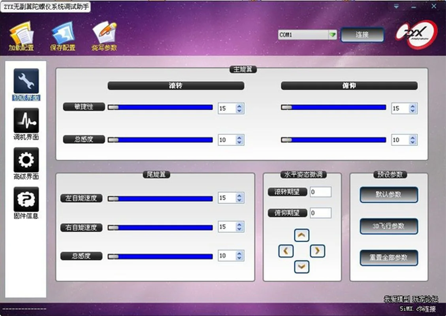
Task: Click the 3D飞行参数 preset button
Action: click(389, 226)
